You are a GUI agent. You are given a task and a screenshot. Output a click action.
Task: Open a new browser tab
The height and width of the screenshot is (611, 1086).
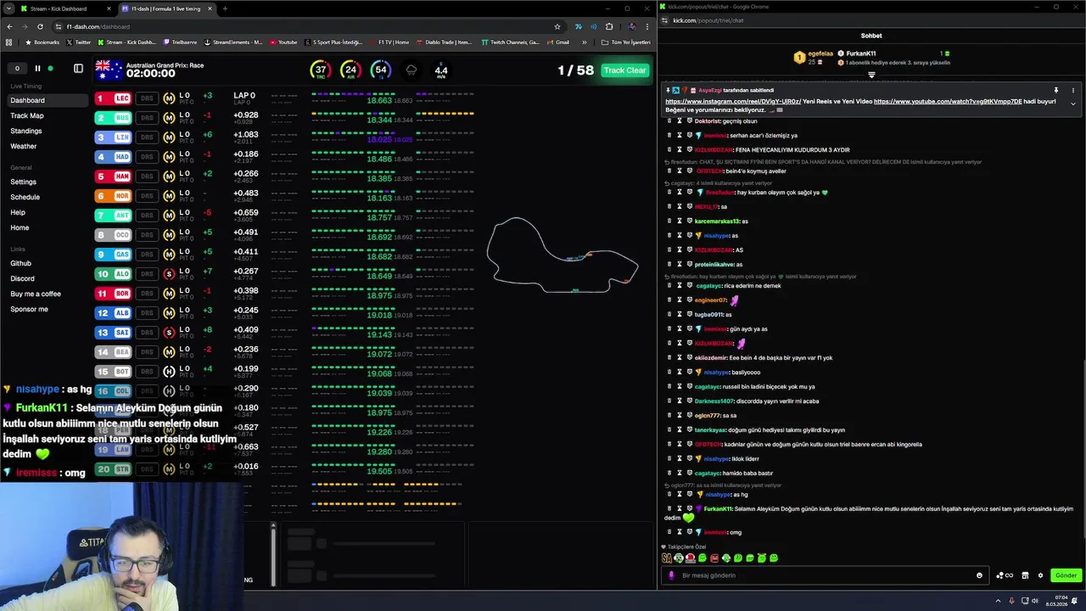click(x=225, y=8)
